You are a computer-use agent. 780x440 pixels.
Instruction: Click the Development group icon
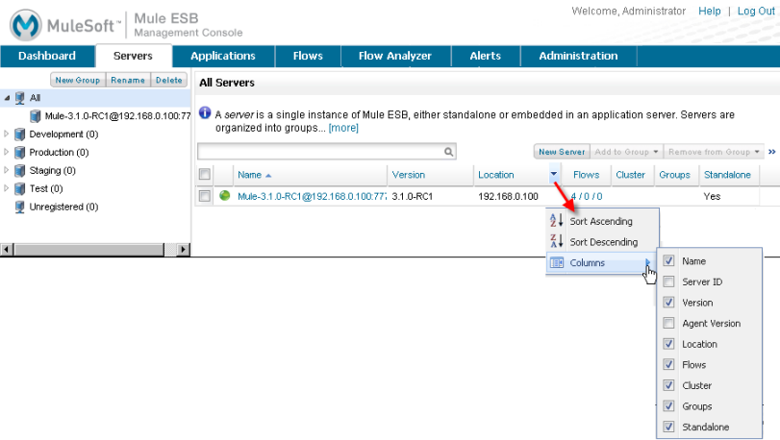point(20,134)
